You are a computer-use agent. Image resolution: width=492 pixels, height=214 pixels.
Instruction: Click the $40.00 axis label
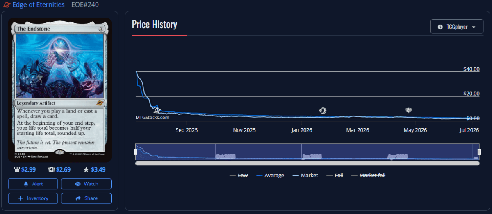pyautogui.click(x=471, y=69)
